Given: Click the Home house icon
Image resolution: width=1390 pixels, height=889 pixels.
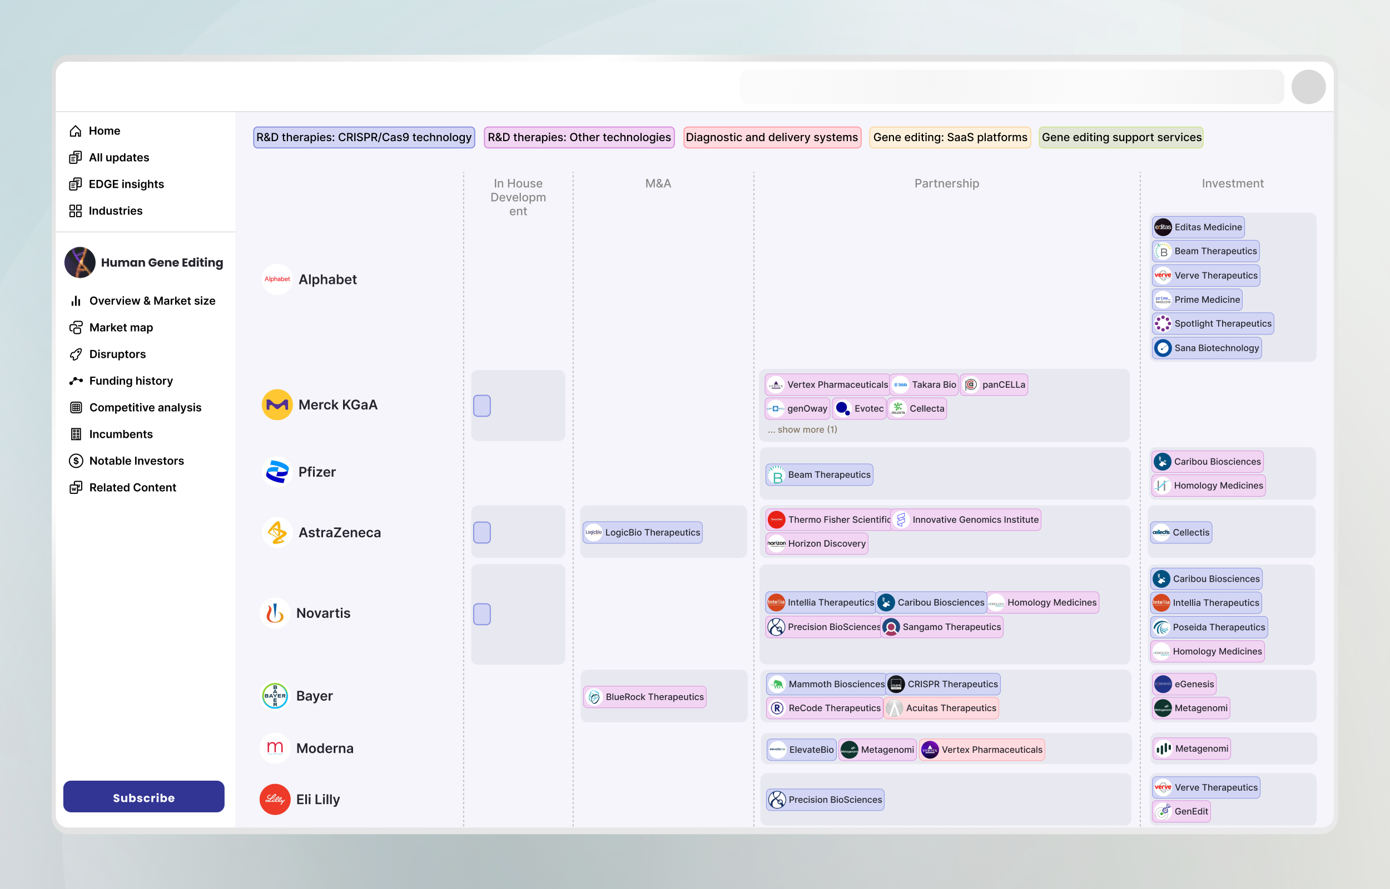Looking at the screenshot, I should 75,131.
